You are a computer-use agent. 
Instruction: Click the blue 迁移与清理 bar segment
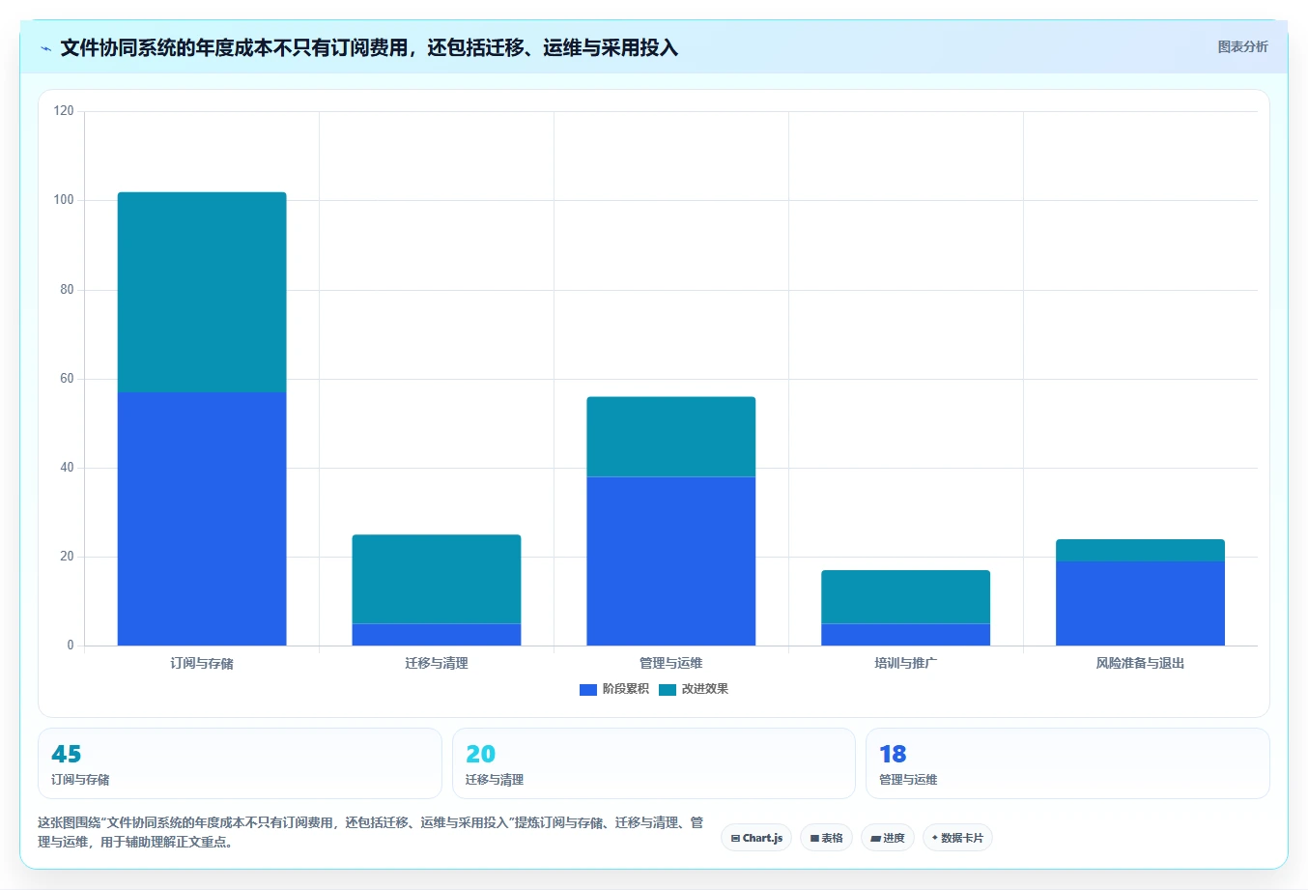coord(437,635)
